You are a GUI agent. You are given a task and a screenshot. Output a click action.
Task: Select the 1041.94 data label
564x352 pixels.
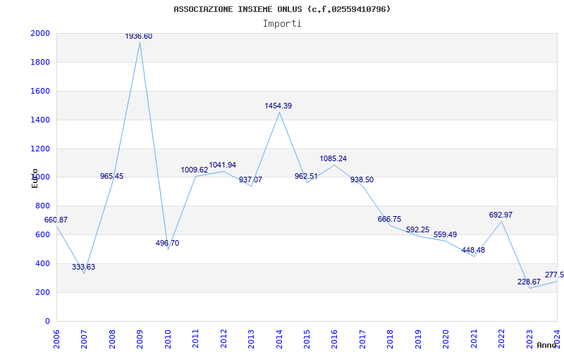(222, 165)
